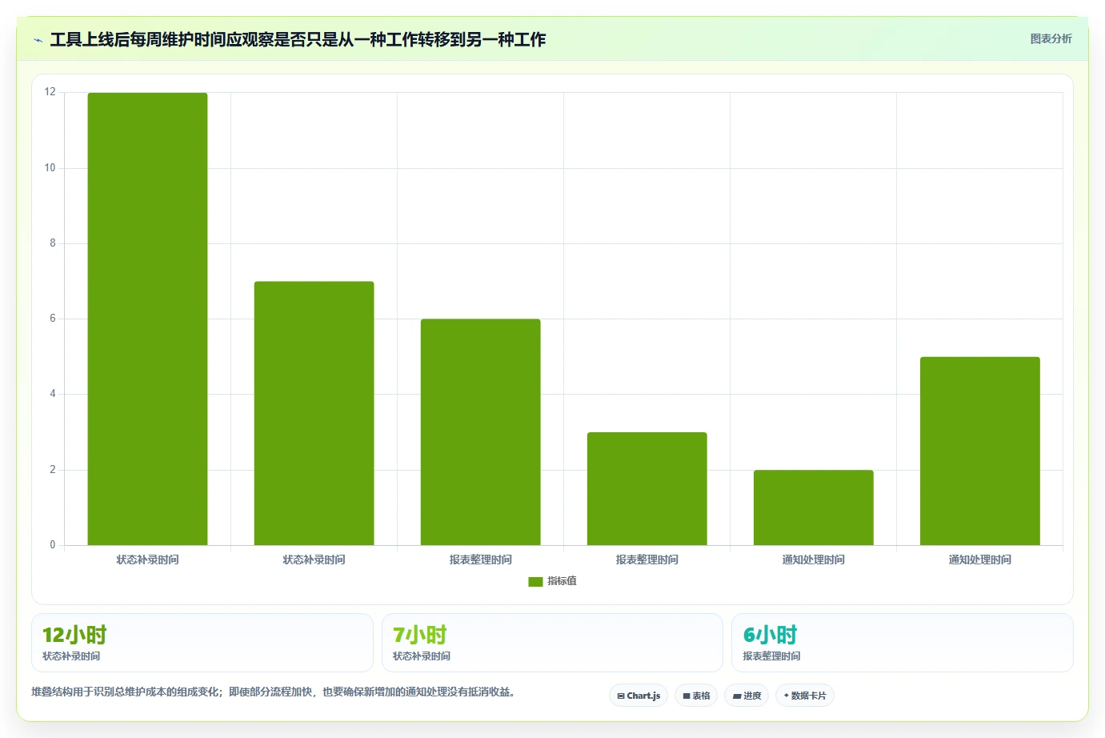Click the lightning icon beside the header title

coord(38,40)
